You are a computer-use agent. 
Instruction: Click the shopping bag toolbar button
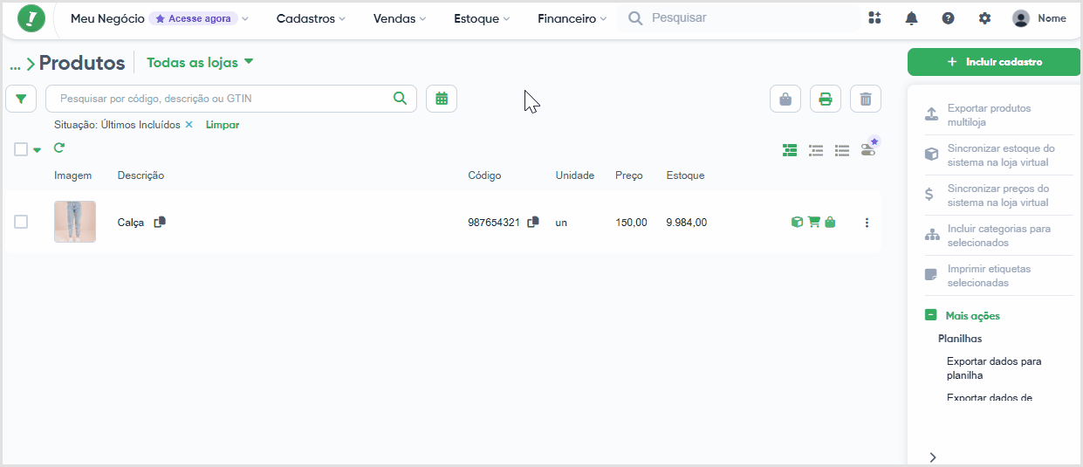[785, 99]
